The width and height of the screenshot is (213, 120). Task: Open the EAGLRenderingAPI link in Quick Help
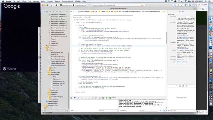pos(182,49)
